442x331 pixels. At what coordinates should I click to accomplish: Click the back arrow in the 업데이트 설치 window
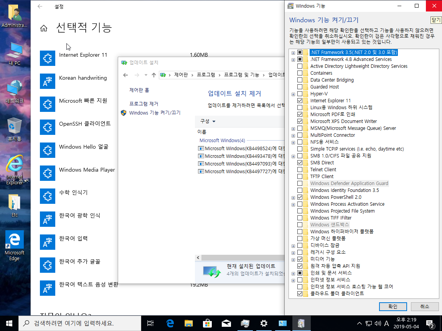126,75
